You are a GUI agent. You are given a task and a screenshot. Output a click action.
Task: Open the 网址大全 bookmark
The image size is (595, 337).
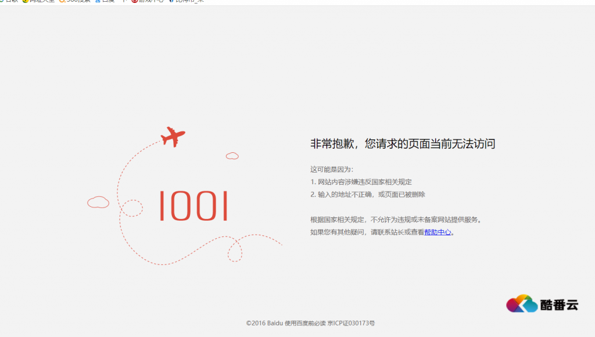click(x=42, y=1)
